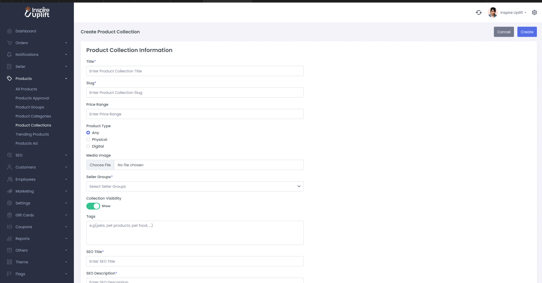Viewport: 542px width, 283px height.
Task: Select the Physical product type radio button
Action: click(88, 140)
